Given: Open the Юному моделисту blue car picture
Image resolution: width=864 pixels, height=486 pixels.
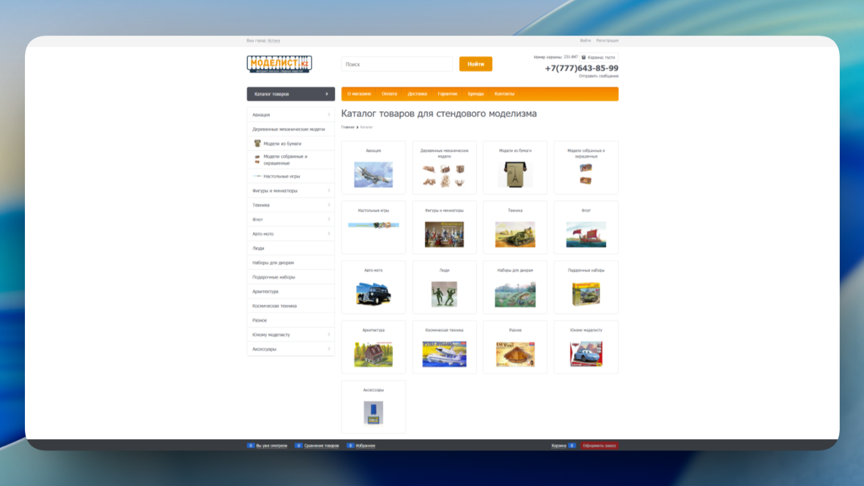Looking at the screenshot, I should coord(586,354).
